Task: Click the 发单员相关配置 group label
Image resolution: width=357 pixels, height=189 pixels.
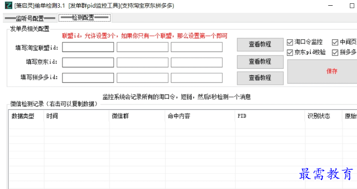Action: pyautogui.click(x=30, y=29)
